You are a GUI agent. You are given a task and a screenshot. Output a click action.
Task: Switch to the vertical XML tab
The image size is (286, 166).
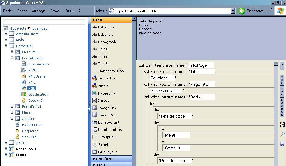point(282,80)
